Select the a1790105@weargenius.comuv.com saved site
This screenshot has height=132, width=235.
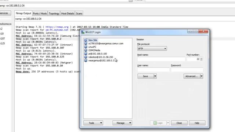coord(106,44)
